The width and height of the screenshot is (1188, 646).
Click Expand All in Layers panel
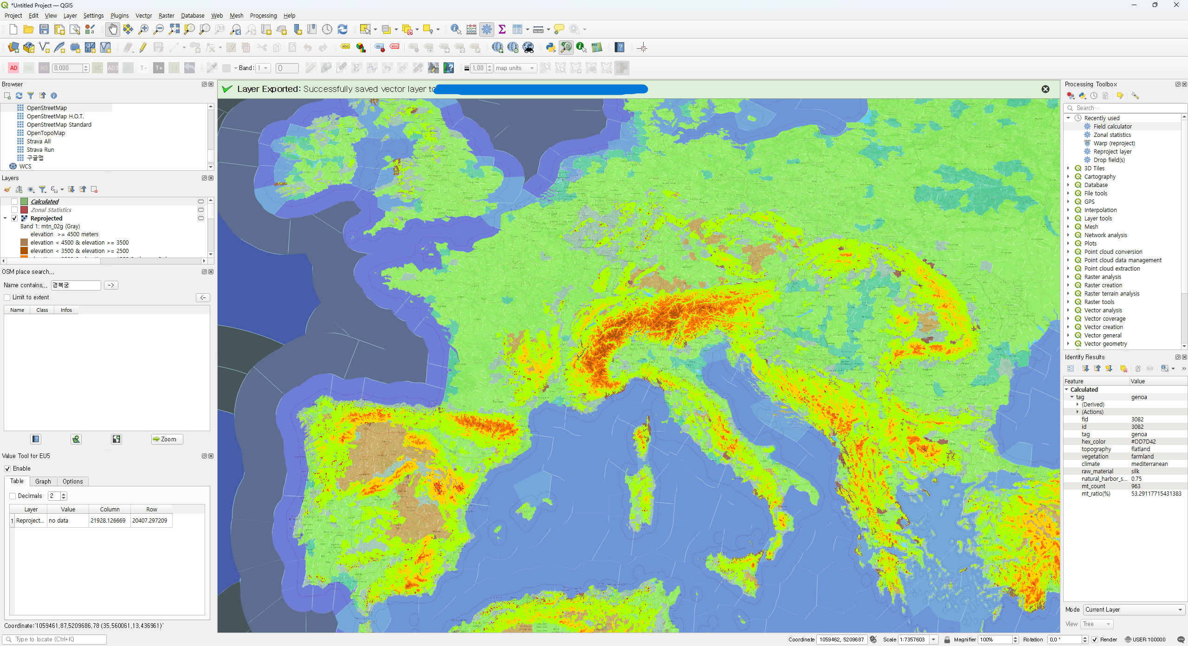click(71, 189)
